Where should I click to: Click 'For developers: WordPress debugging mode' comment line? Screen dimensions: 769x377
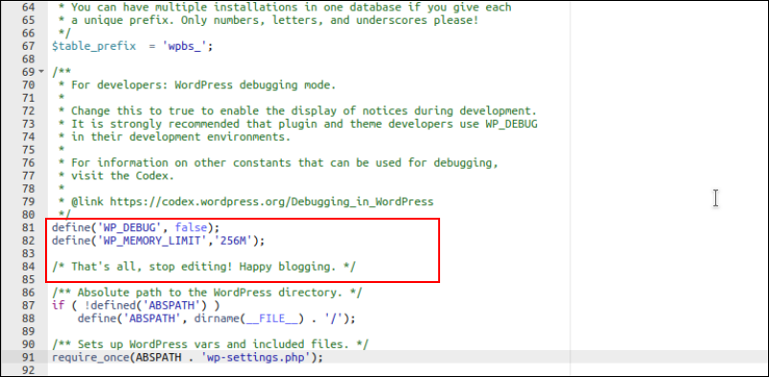[198, 85]
